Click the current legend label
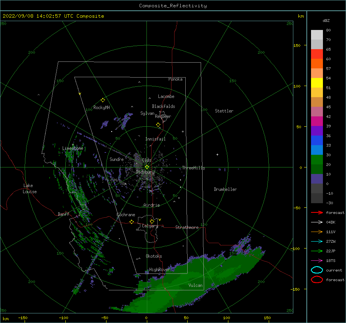Image resolution: width=346 pixels, height=323 pixels. pyautogui.click(x=334, y=270)
